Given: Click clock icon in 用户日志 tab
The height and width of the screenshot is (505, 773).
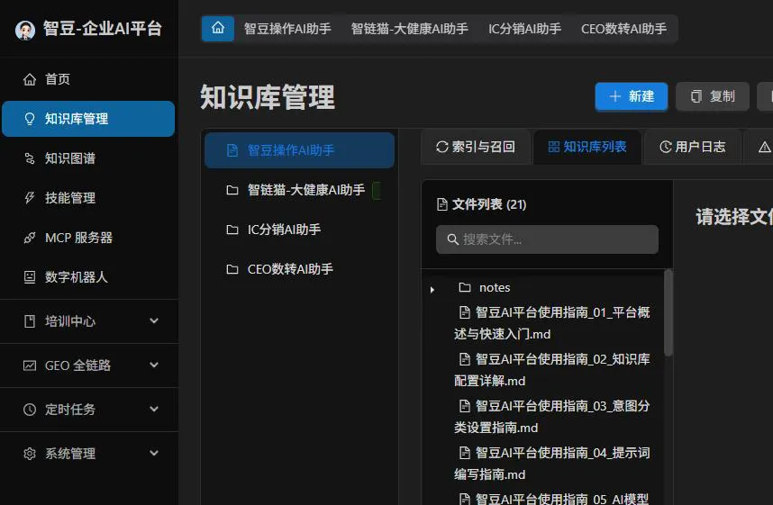Looking at the screenshot, I should click(x=666, y=147).
